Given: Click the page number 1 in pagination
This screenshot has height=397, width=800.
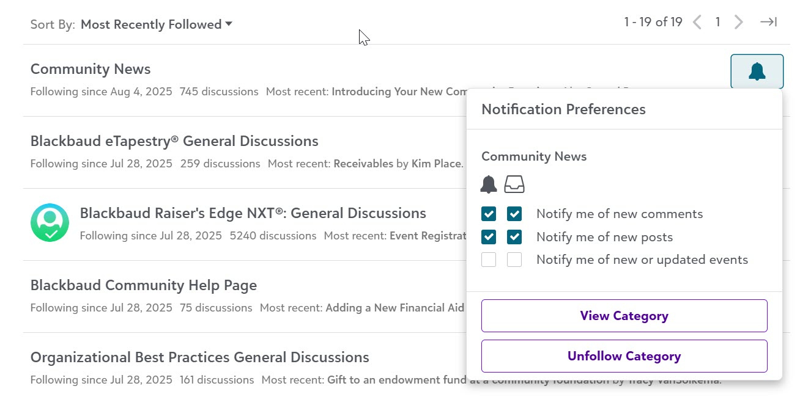Looking at the screenshot, I should (x=717, y=21).
